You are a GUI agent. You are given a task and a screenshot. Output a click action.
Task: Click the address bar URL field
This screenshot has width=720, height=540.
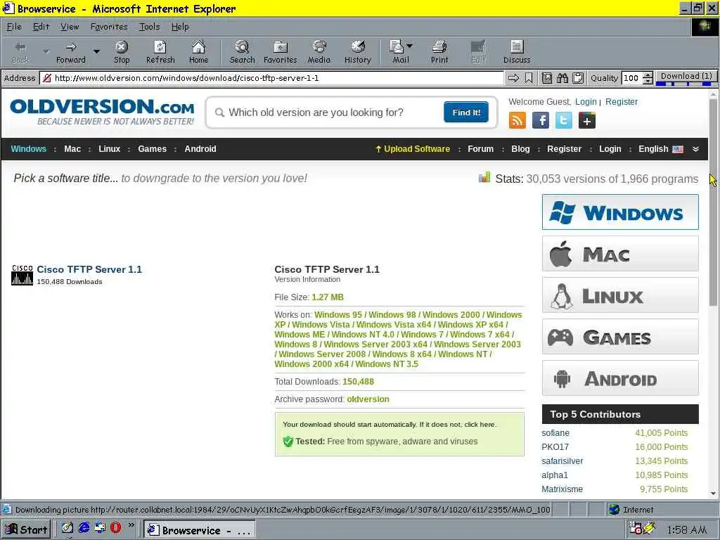pos(272,78)
